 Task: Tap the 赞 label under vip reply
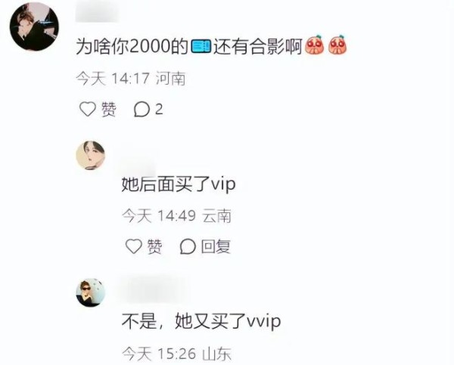(x=154, y=246)
